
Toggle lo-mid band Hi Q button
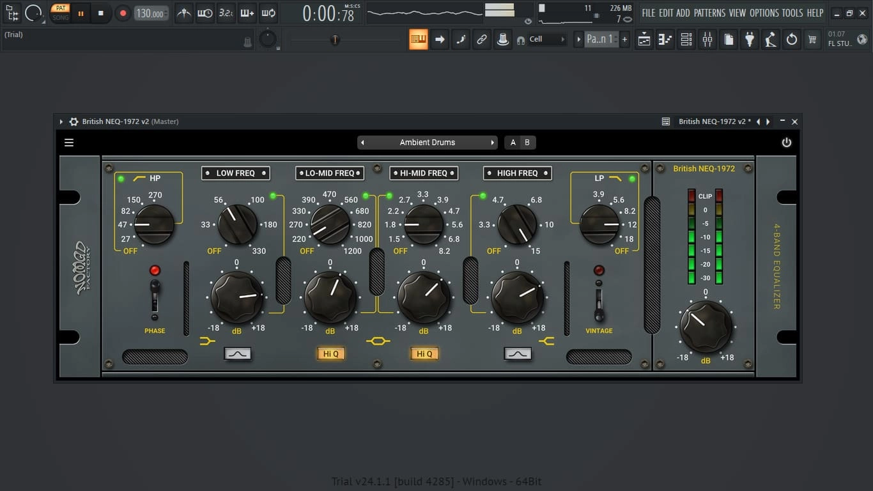[330, 354]
